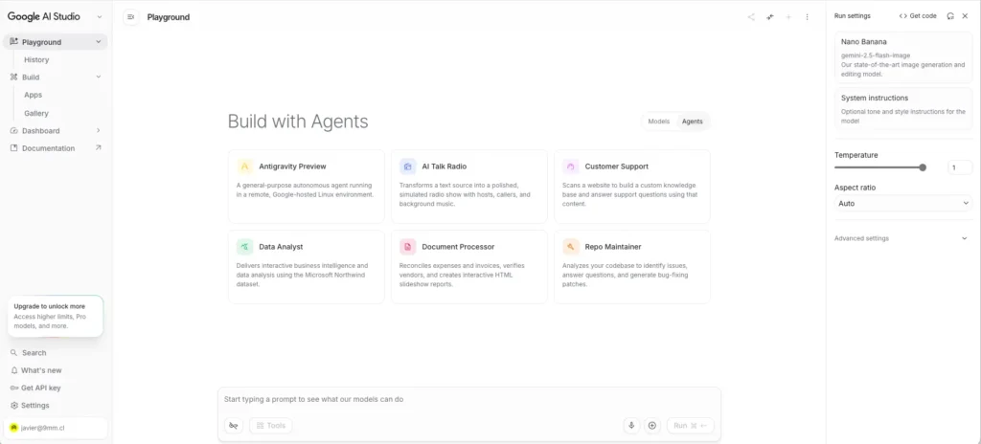Click the Antigravity Preview card title
Viewport: 981px width, 444px height.
(x=292, y=166)
